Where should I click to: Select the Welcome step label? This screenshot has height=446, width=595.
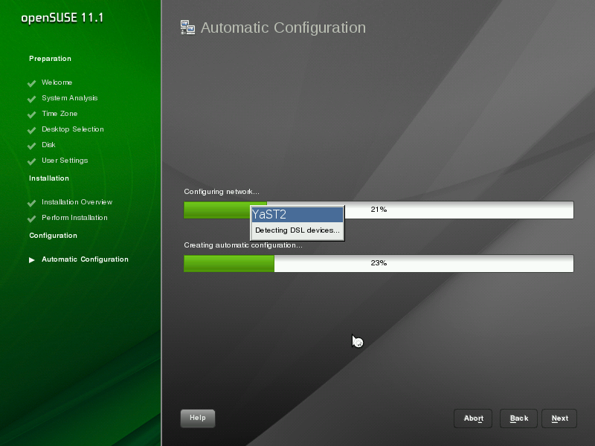coord(57,83)
